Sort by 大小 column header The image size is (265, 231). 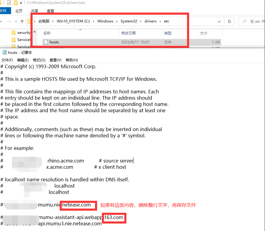point(204,33)
